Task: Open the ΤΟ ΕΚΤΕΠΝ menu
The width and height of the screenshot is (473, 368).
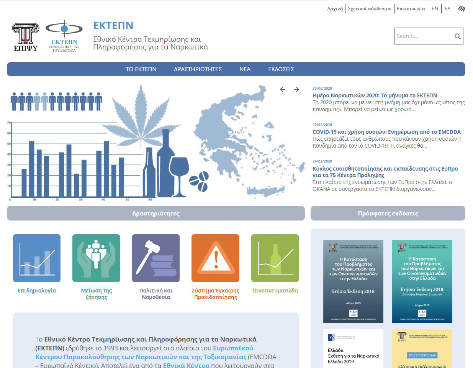Action: [x=141, y=69]
